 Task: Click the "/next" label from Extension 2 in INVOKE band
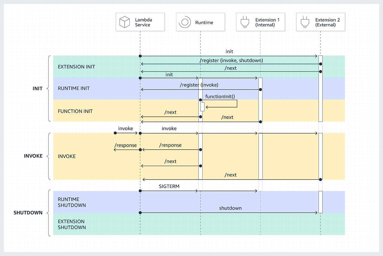click(x=231, y=175)
